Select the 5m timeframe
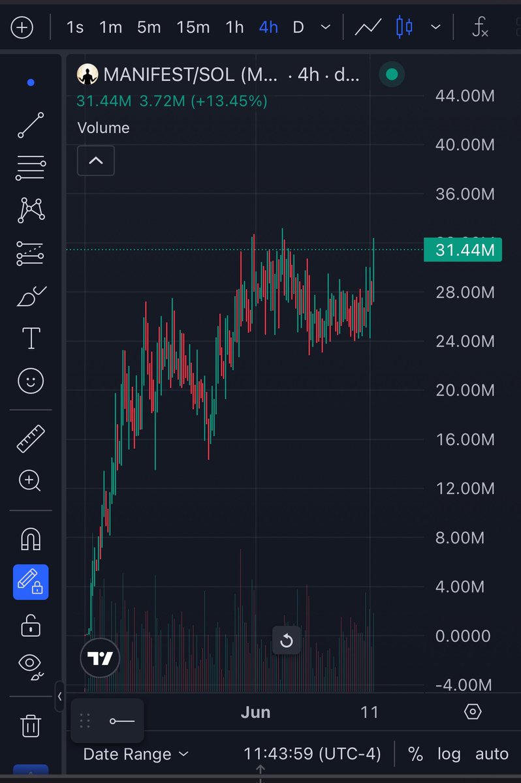The height and width of the screenshot is (783, 521). click(x=149, y=27)
